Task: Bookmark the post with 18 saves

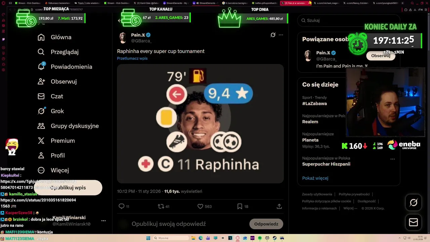Action: (x=240, y=206)
